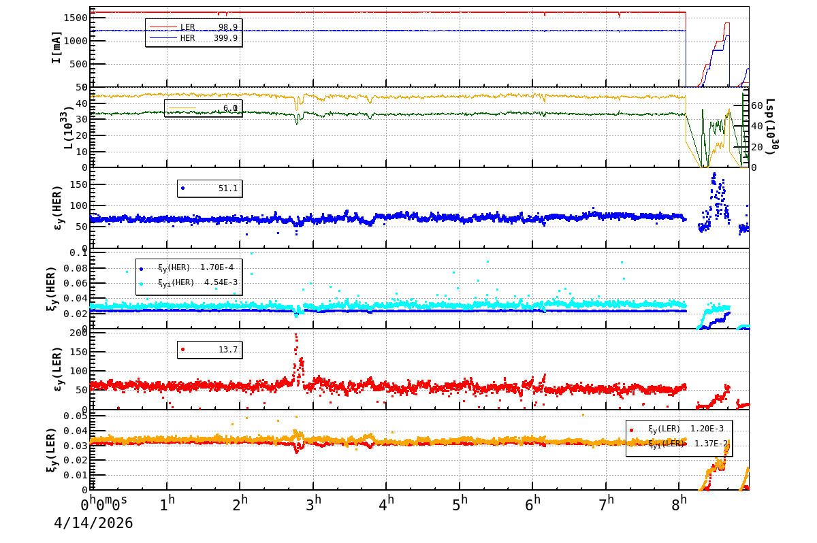This screenshot has height=543, width=817.
Task: Click the 0.08 tick in ξy(HER) panel
Action: (x=76, y=267)
